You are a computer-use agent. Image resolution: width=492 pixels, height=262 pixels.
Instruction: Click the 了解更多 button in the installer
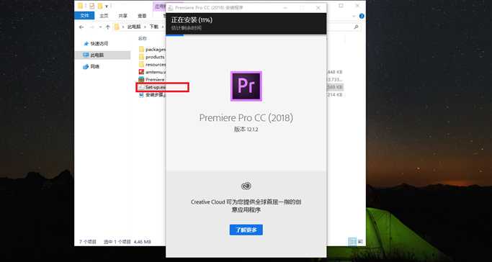click(246, 230)
